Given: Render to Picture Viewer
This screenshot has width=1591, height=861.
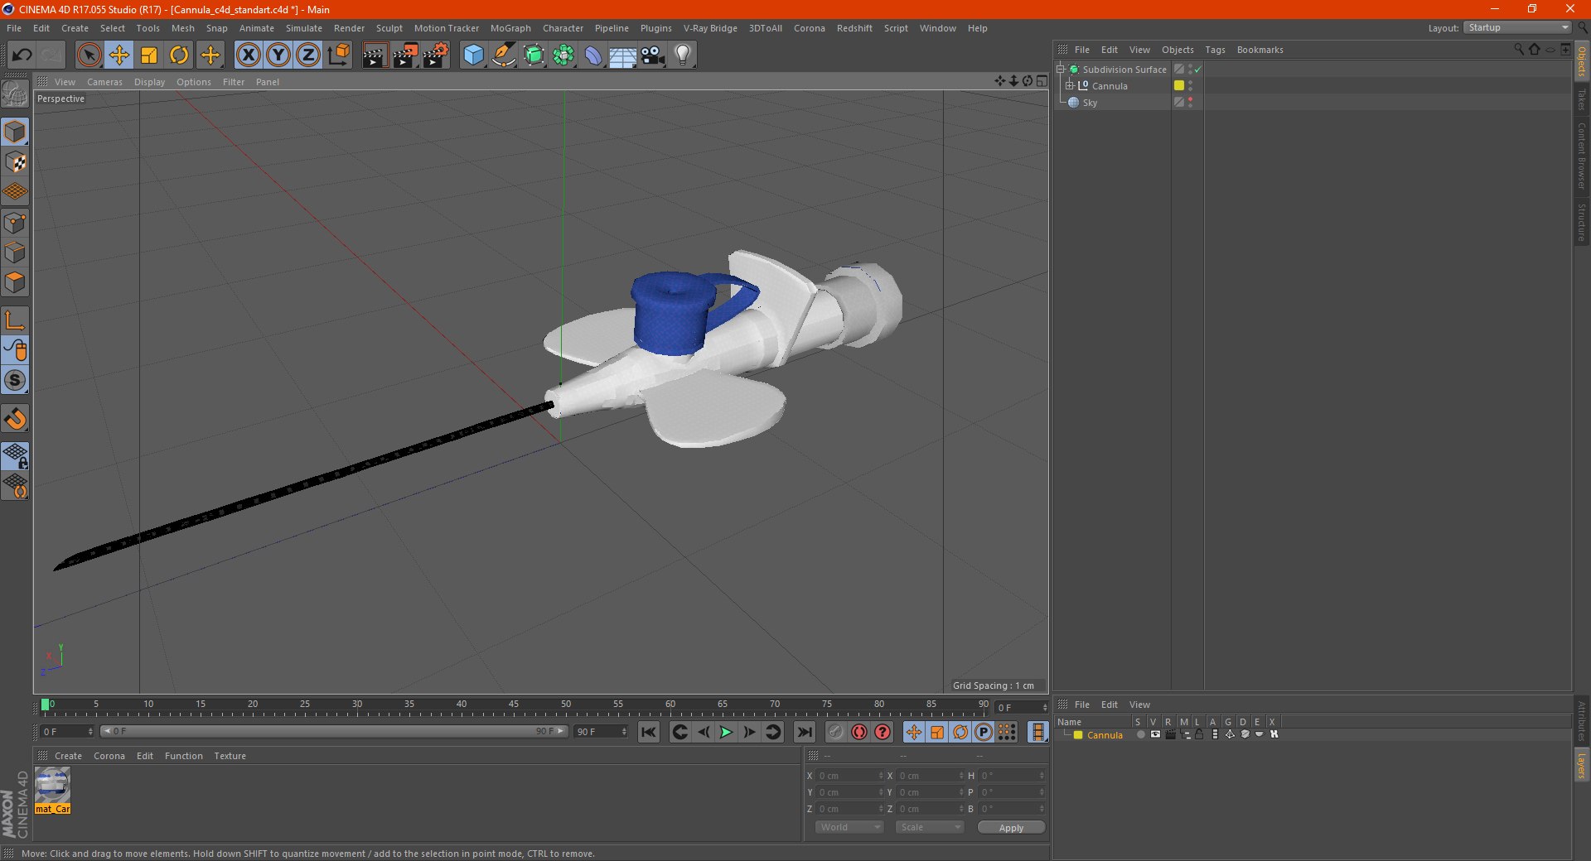Looking at the screenshot, I should (x=405, y=55).
